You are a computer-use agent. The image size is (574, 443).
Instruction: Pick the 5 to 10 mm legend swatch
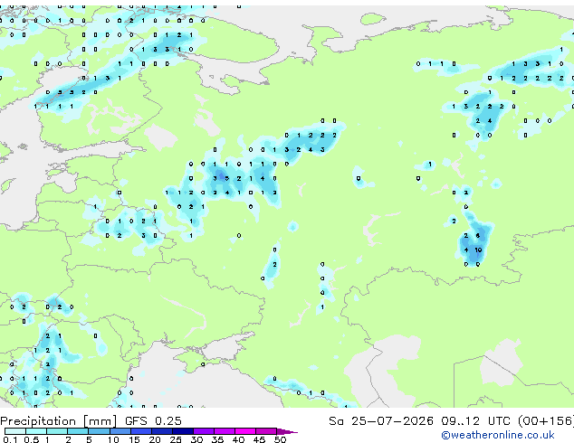(99, 431)
